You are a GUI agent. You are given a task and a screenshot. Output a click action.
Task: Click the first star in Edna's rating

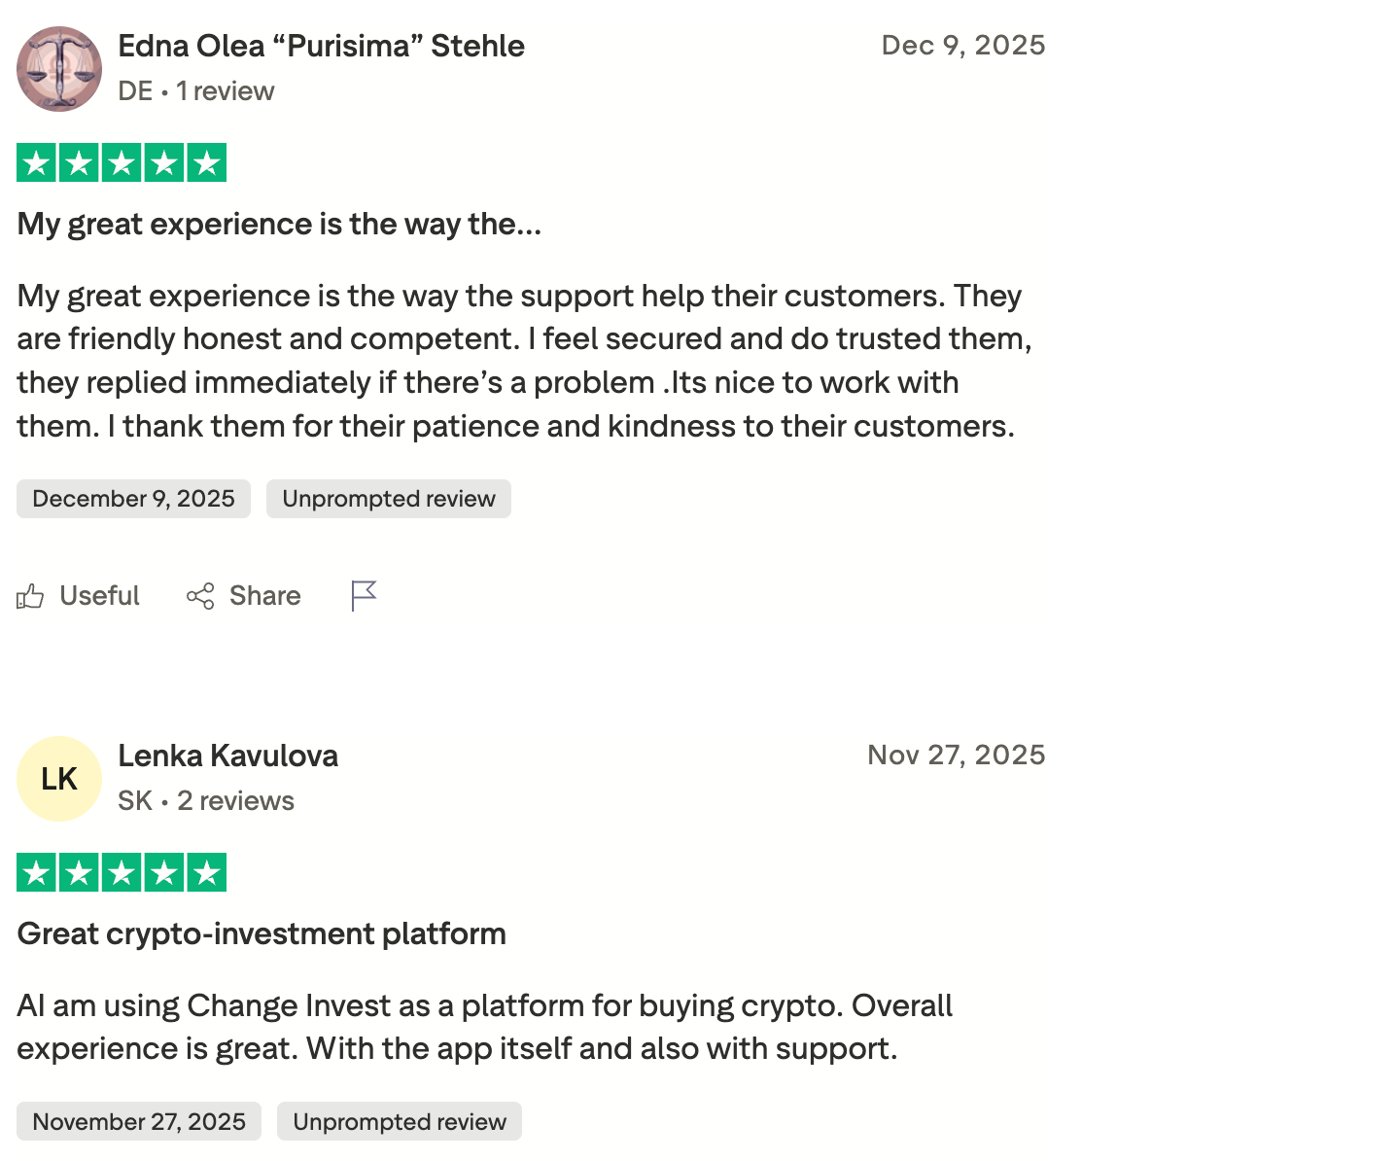36,162
